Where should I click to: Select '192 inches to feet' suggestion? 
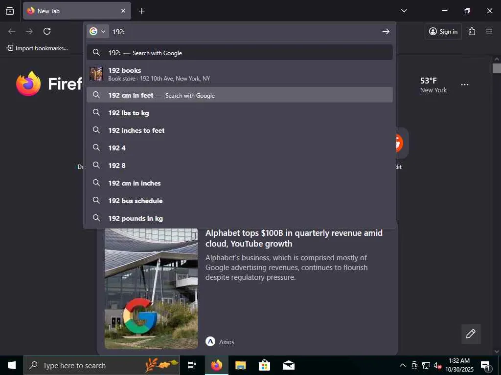240,130
